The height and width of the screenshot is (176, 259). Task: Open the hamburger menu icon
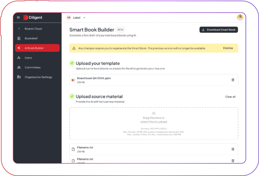[x=18, y=17]
